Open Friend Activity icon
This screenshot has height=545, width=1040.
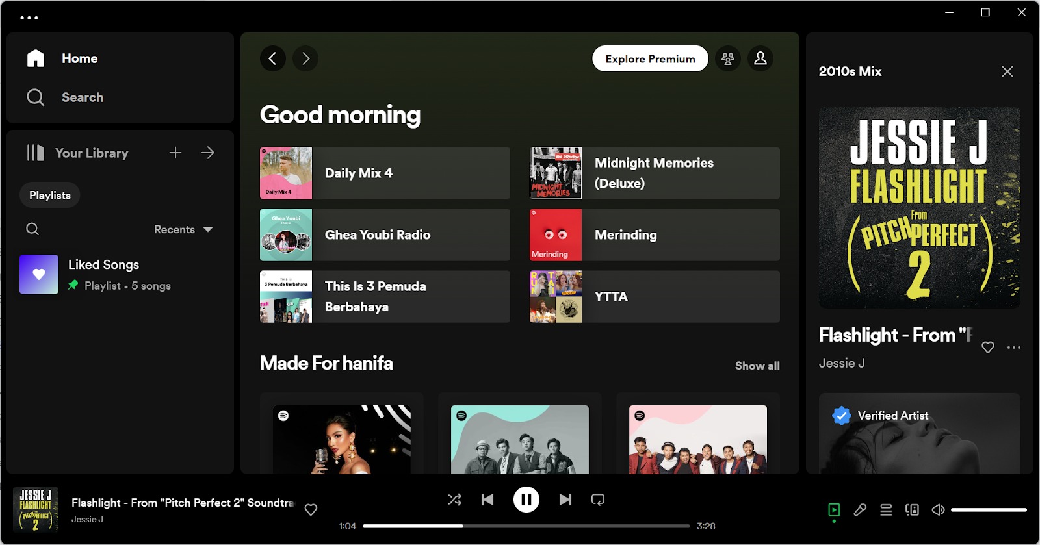tap(728, 58)
